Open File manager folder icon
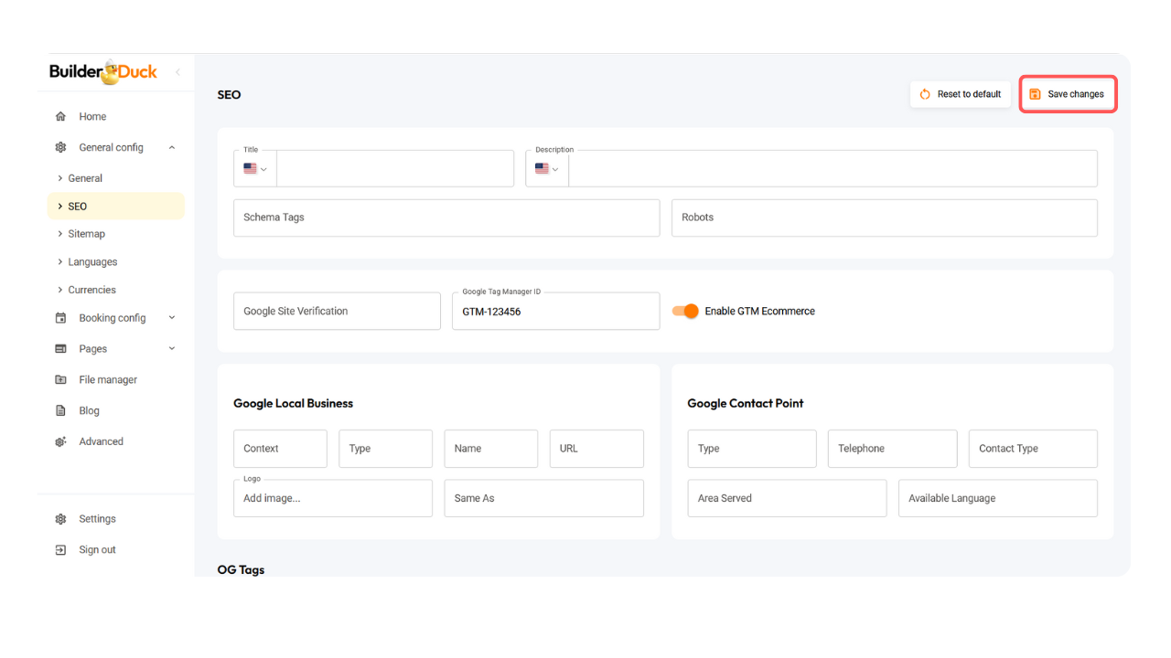 [x=60, y=380]
